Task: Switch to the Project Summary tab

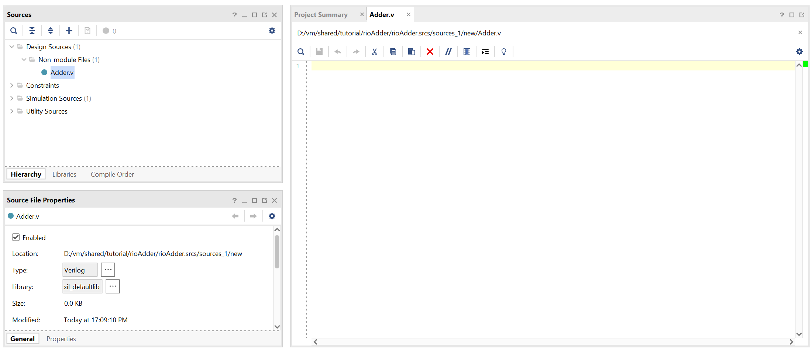Action: (x=321, y=15)
